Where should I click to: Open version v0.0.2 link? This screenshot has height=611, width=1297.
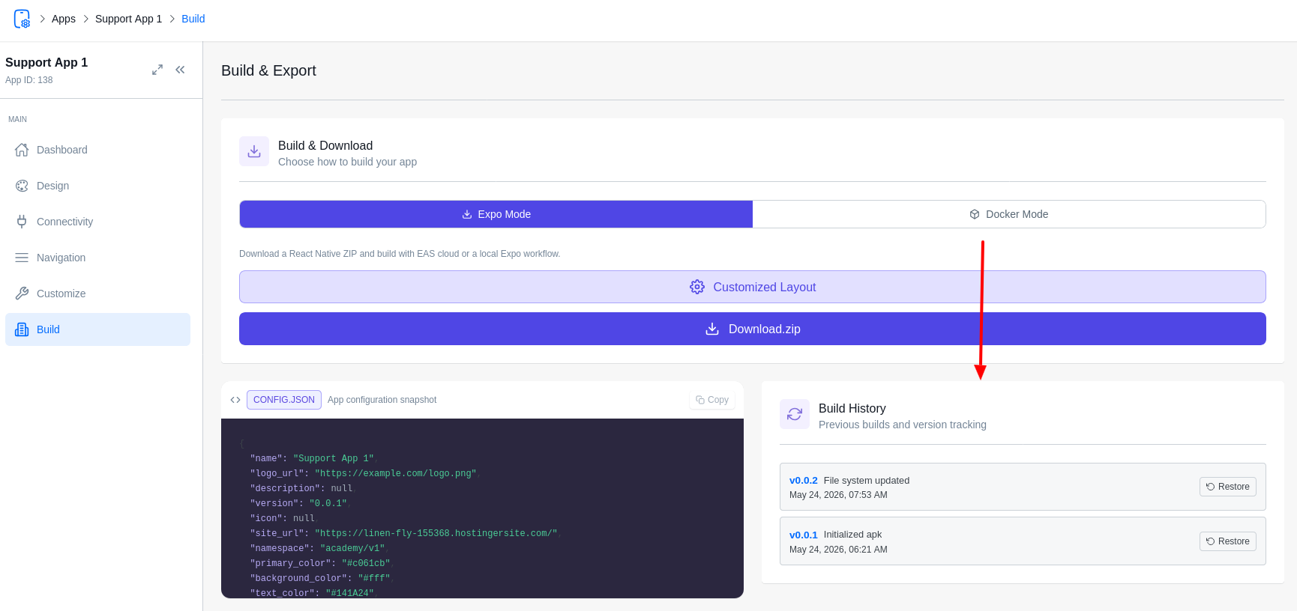point(804,481)
